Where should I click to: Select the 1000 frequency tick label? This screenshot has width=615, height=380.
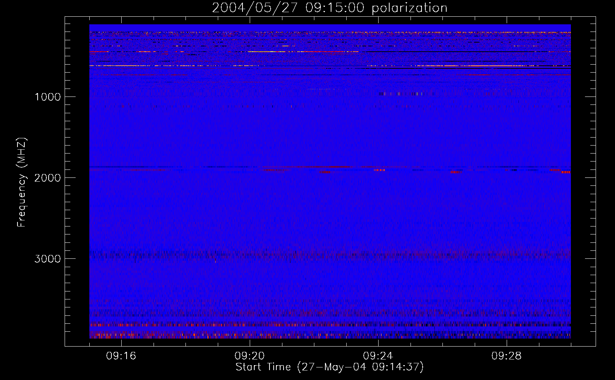[x=48, y=97]
